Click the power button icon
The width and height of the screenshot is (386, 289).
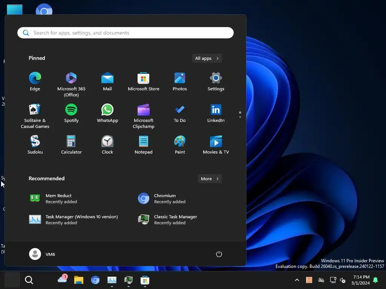pos(219,254)
